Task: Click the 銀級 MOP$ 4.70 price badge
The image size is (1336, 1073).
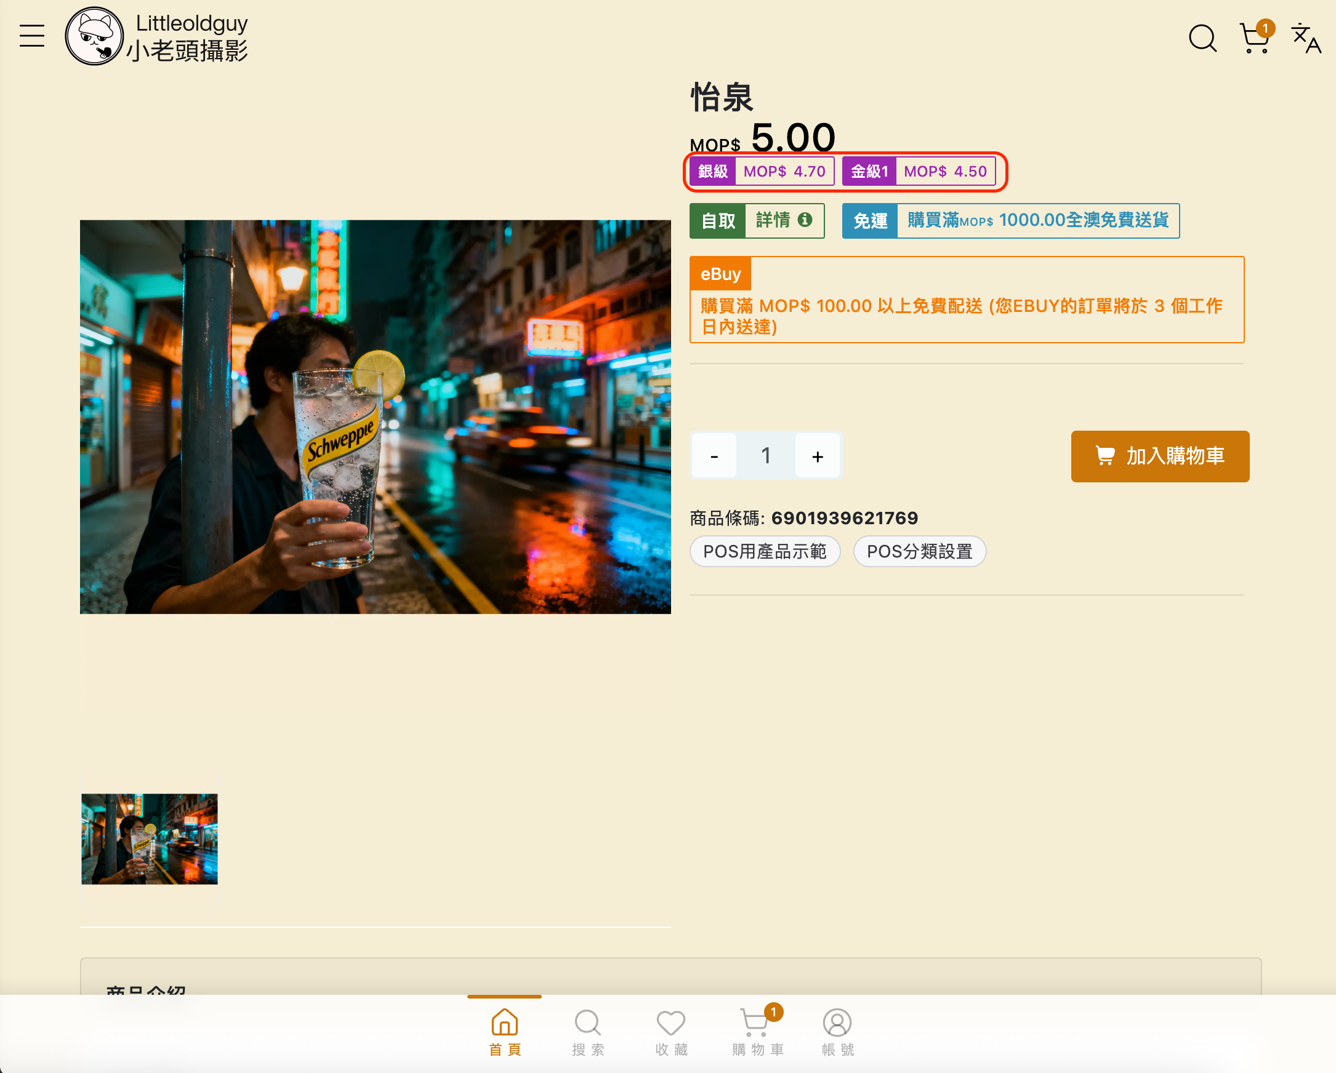Action: pos(762,172)
